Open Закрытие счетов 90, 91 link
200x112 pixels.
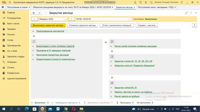tap(126, 87)
